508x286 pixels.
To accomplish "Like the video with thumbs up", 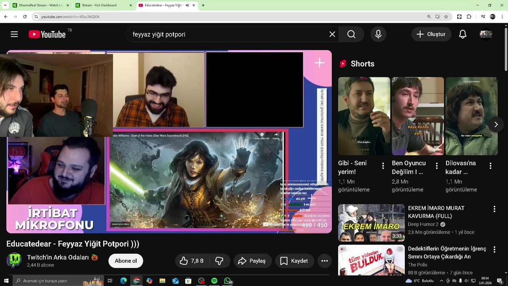I will [x=192, y=261].
